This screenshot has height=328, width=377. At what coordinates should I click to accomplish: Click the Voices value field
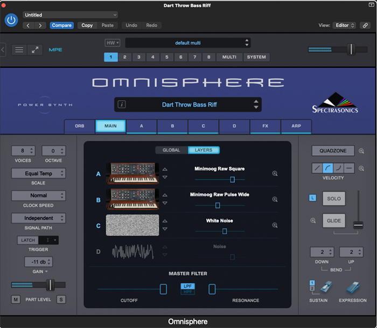pyautogui.click(x=23, y=151)
